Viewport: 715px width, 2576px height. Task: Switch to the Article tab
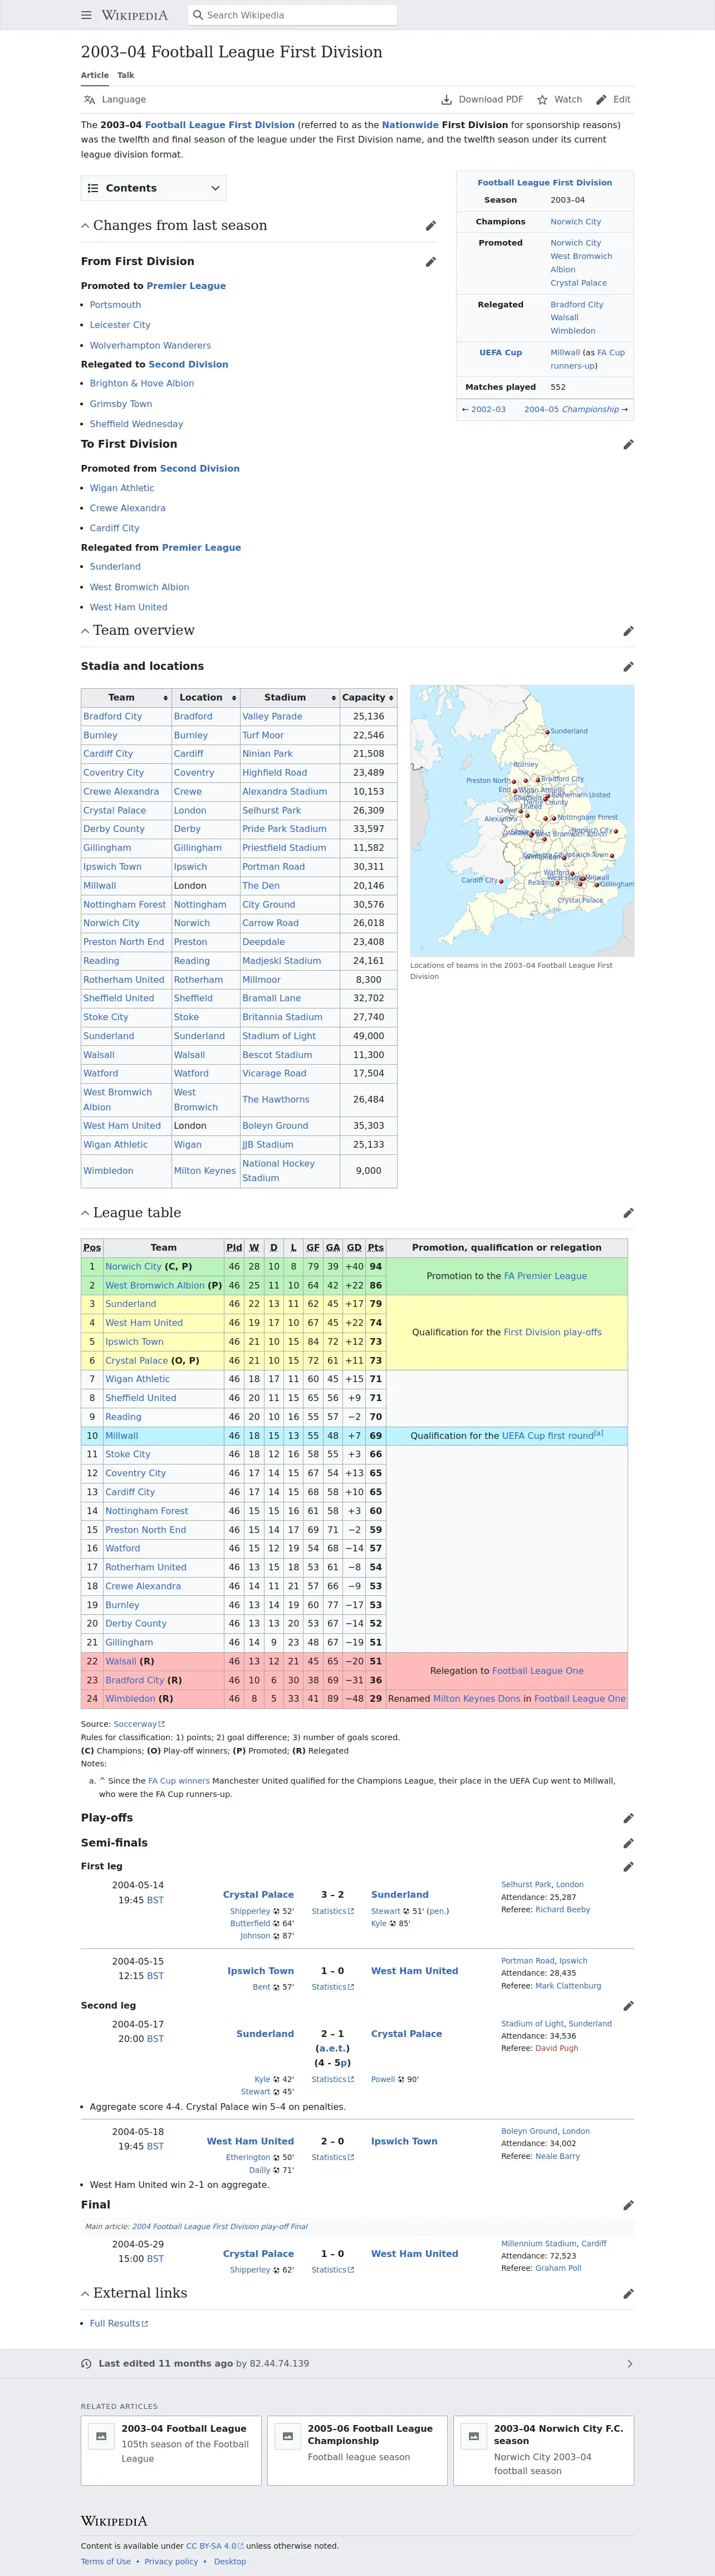[95, 75]
